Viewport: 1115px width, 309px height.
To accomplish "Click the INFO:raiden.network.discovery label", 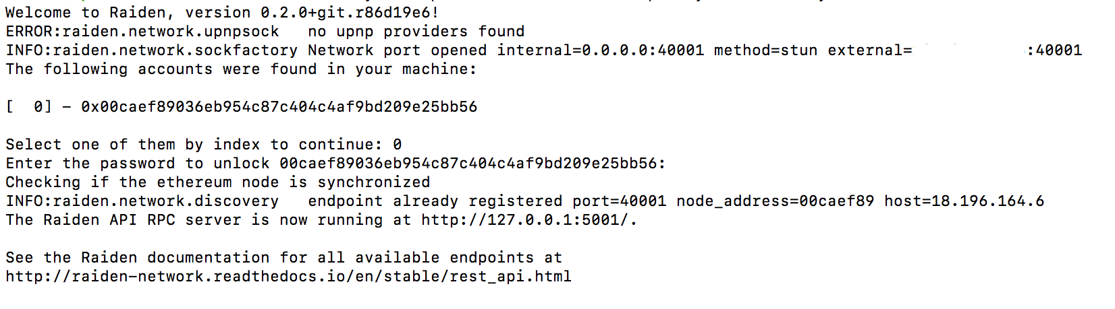I will 142,201.
